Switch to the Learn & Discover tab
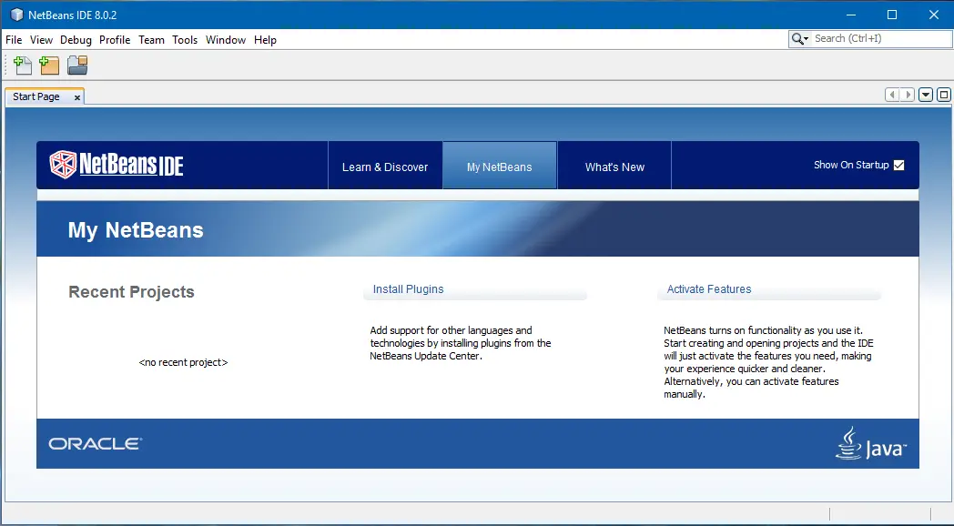 click(385, 166)
